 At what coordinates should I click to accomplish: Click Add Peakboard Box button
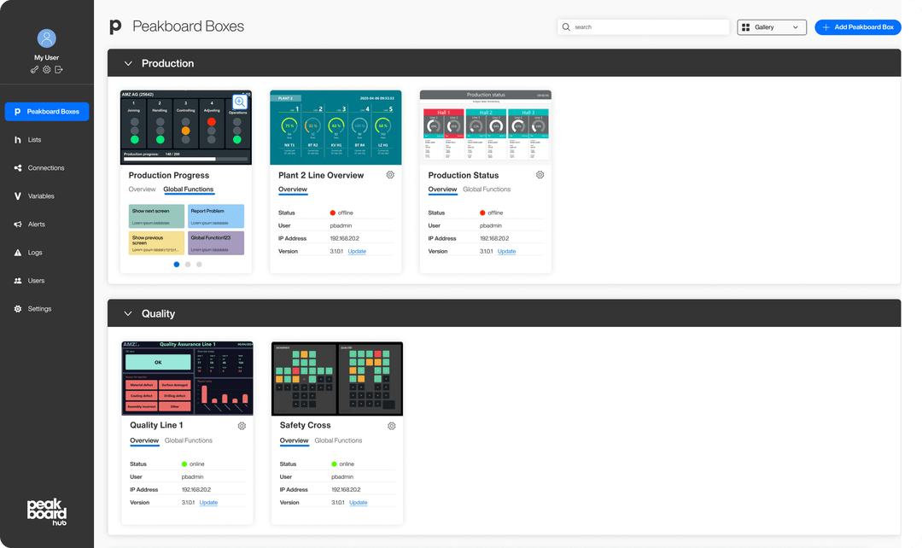(857, 26)
